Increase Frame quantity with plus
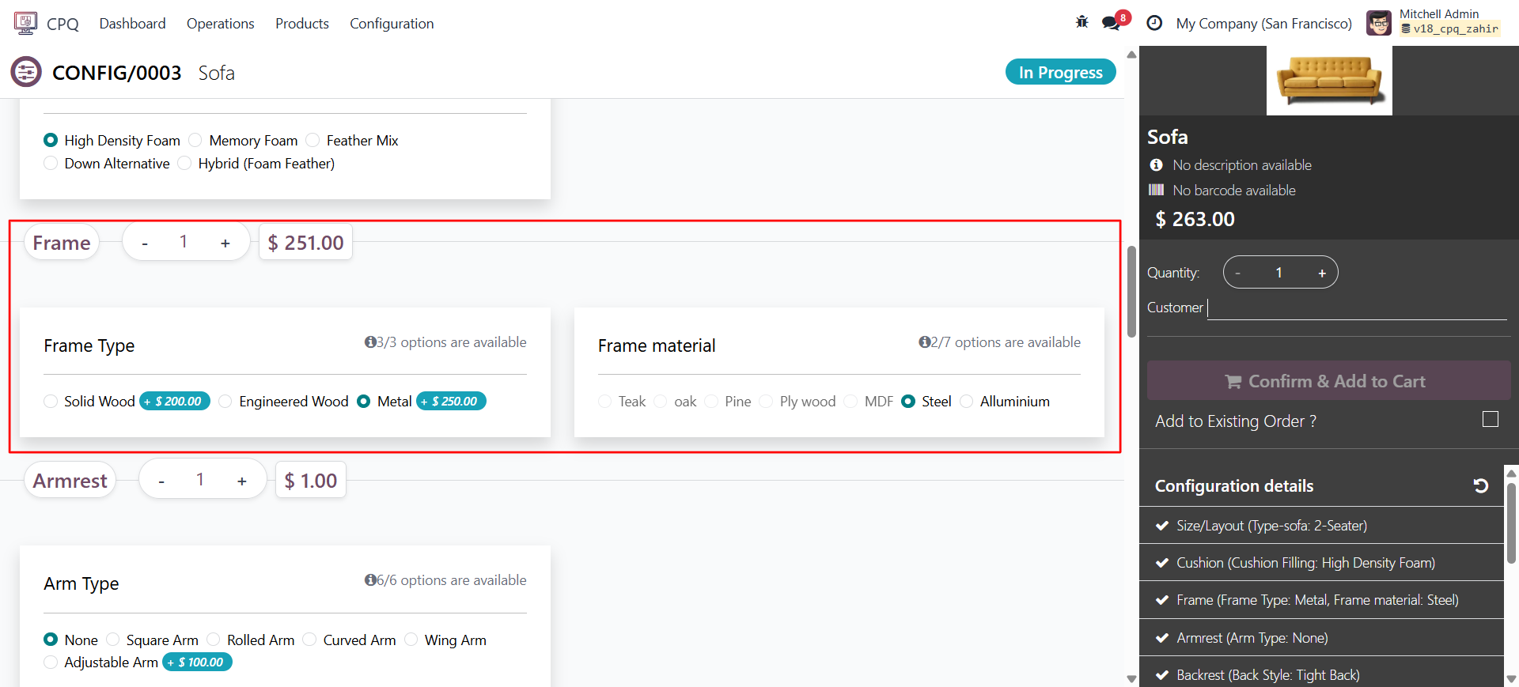Screen dimensions: 1519x687 coord(225,243)
